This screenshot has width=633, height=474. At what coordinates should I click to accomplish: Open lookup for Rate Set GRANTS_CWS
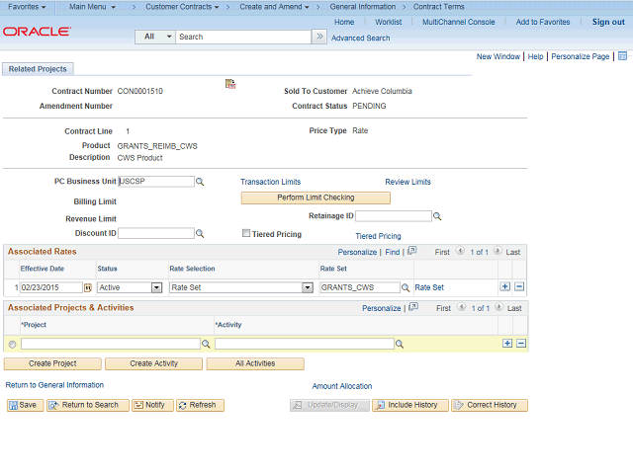[406, 287]
